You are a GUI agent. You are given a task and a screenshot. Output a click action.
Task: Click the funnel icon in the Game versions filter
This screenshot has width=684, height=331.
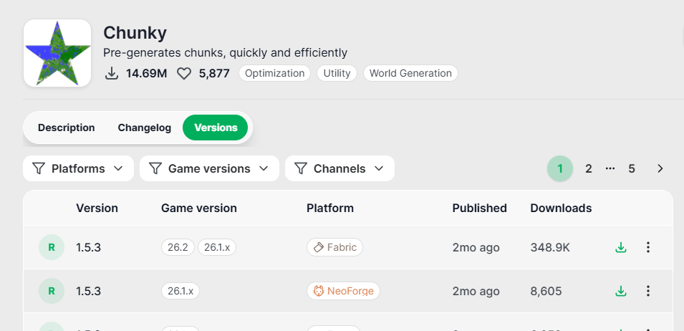pyautogui.click(x=155, y=168)
